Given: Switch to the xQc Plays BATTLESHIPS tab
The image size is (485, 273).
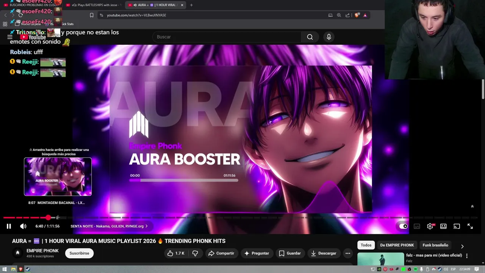Looking at the screenshot, I should click(x=94, y=5).
